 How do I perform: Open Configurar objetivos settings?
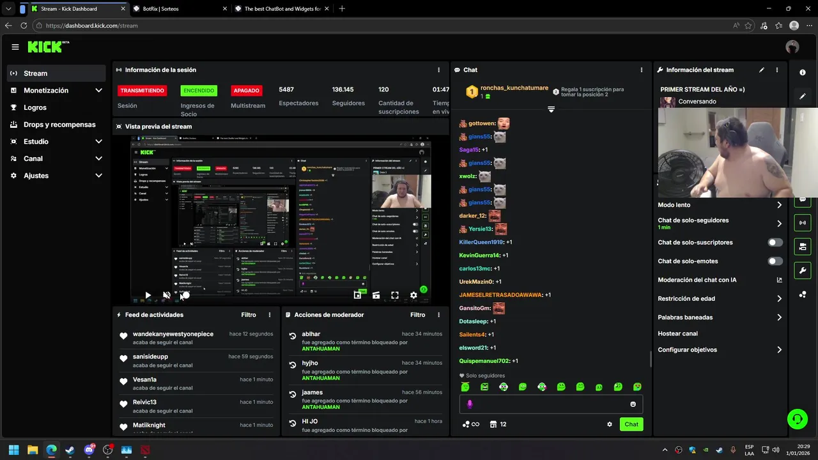click(720, 349)
